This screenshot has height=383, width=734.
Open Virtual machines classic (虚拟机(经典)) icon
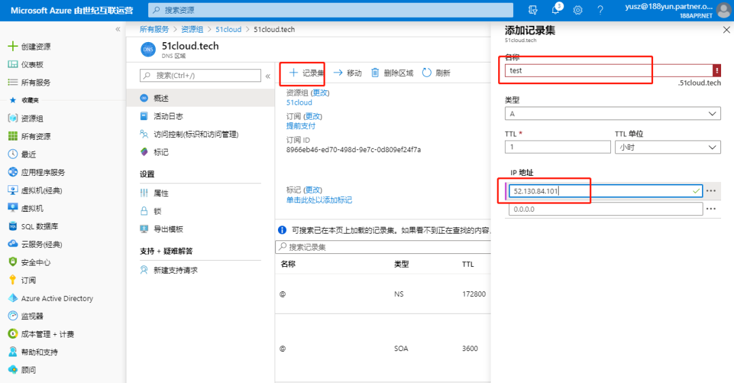pyautogui.click(x=13, y=190)
